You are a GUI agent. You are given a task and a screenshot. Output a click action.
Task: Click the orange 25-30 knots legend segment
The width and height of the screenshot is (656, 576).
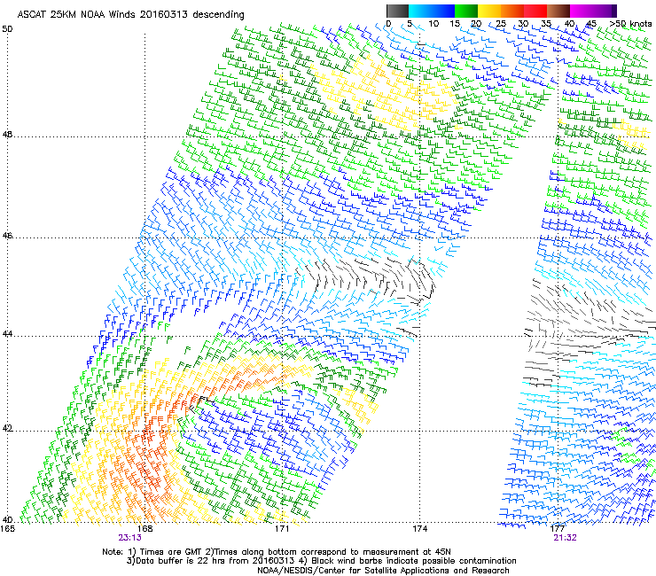pyautogui.click(x=512, y=11)
